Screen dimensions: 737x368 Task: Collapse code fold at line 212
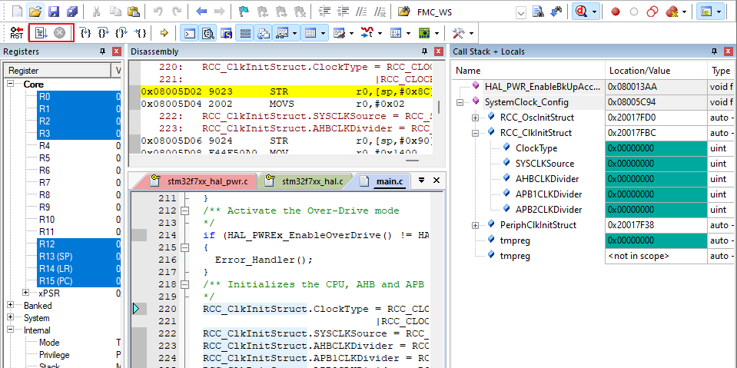click(x=185, y=211)
